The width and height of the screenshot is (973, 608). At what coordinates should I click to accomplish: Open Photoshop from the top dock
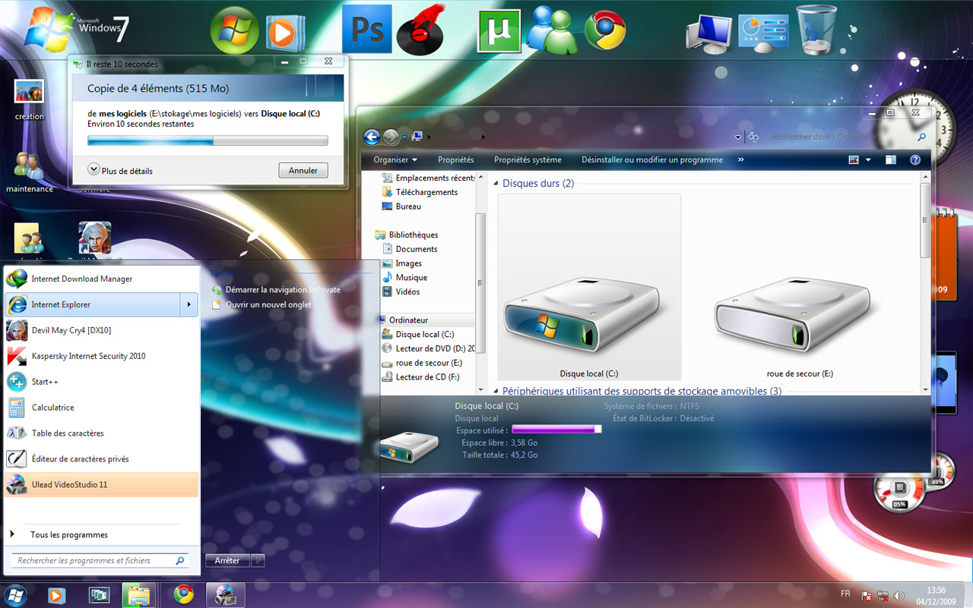[x=367, y=29]
